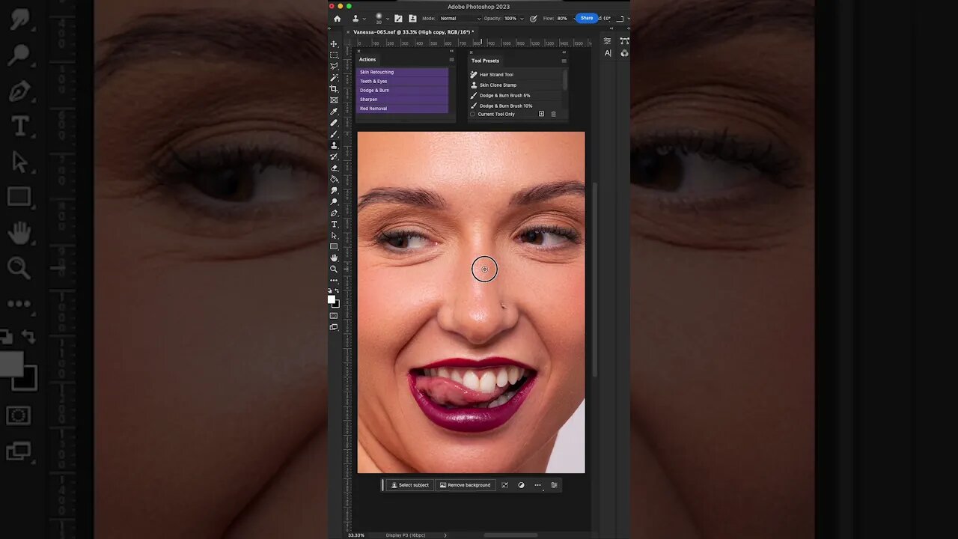Screen dimensions: 958x539
Task: Swap foreground and background colors
Action: (x=337, y=290)
